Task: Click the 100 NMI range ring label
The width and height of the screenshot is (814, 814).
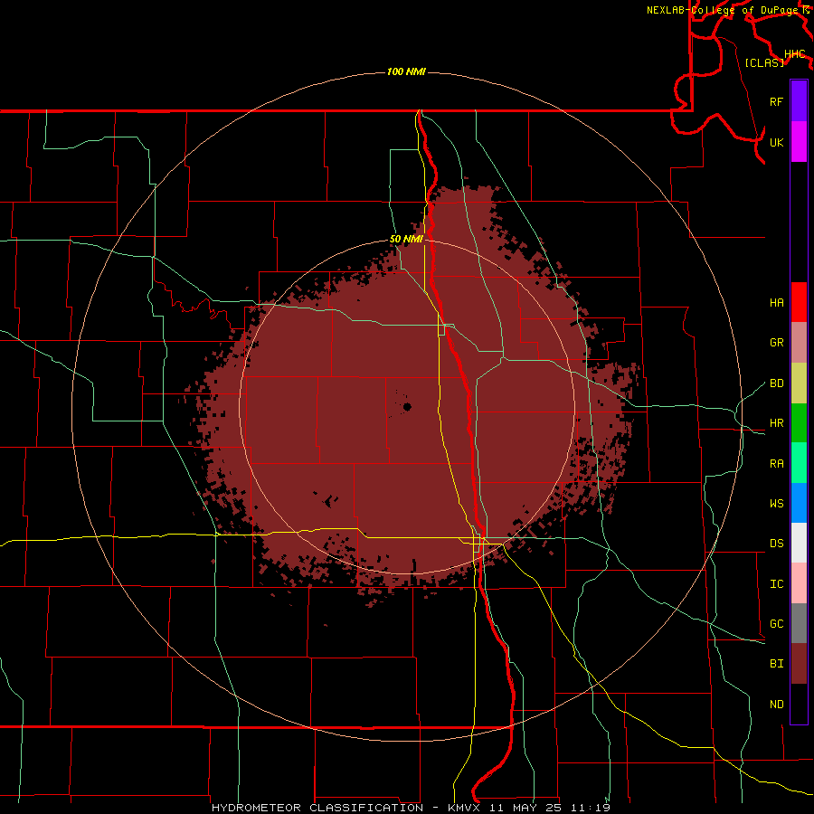Action: [406, 71]
